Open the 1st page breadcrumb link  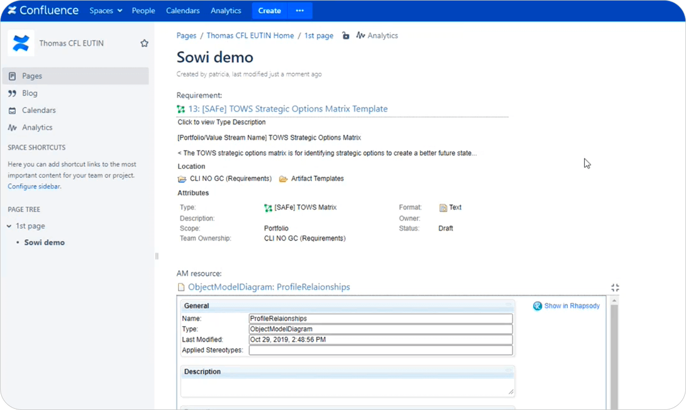[319, 36]
